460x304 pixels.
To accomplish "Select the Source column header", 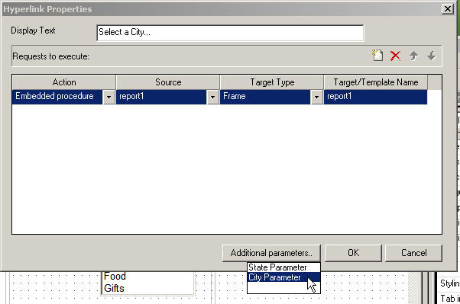I will click(168, 82).
